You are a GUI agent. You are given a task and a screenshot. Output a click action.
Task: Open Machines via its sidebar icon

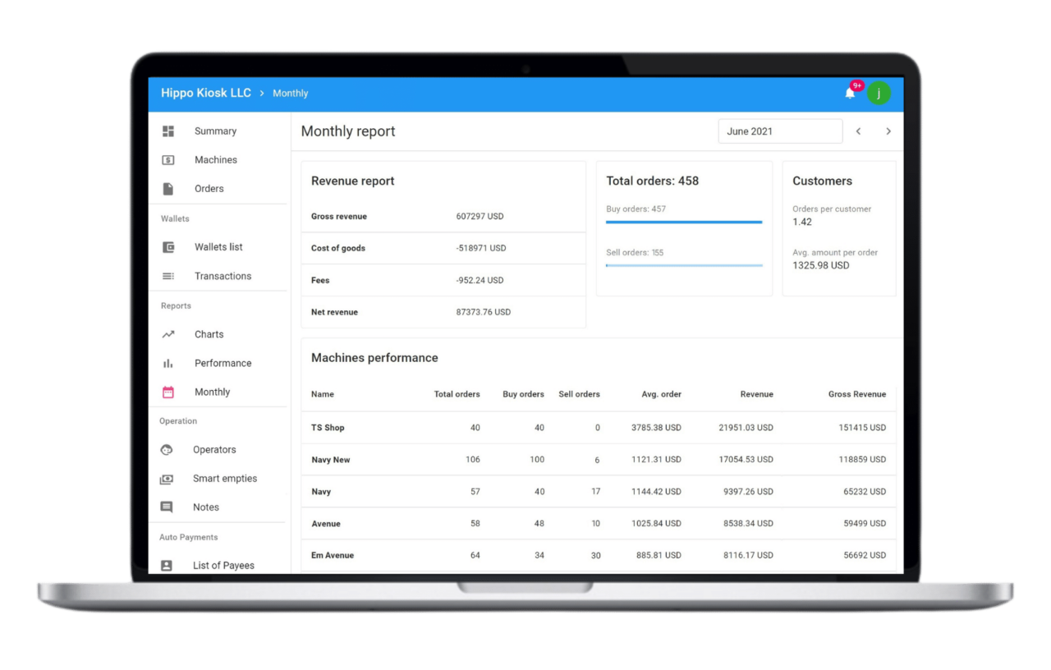click(168, 160)
